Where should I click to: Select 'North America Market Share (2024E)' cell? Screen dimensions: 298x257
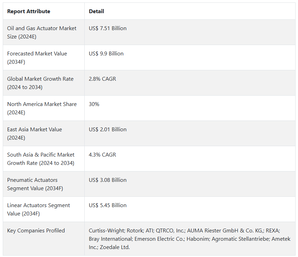tap(42, 108)
